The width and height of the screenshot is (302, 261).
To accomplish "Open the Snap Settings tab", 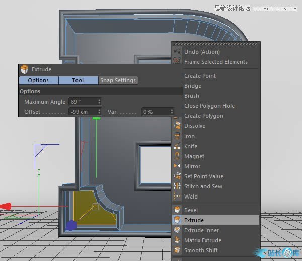I will click(118, 80).
